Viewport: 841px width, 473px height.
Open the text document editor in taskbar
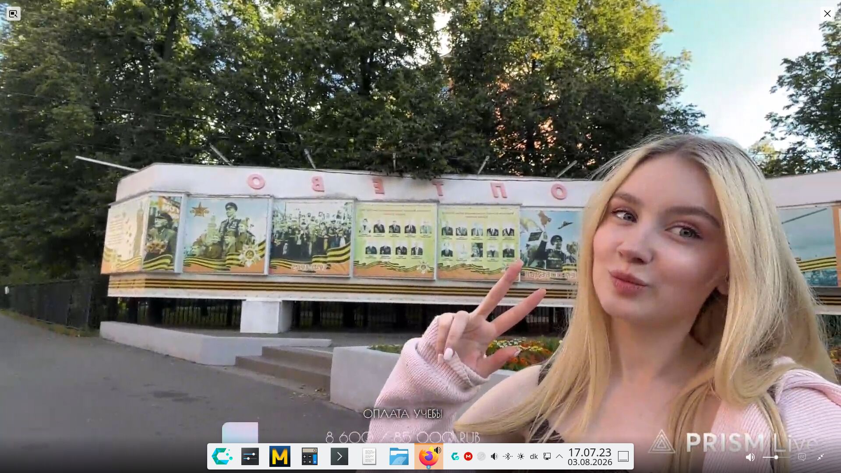click(369, 456)
